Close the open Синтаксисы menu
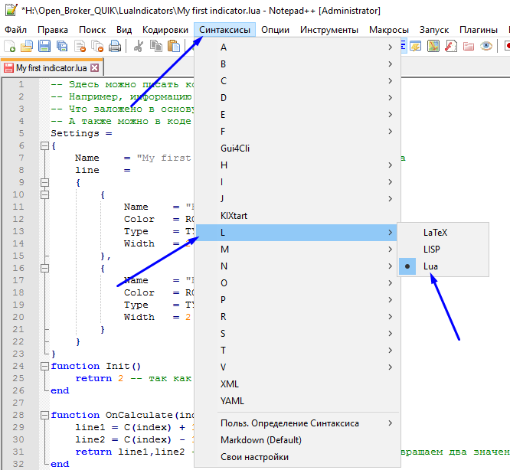The image size is (510, 470). click(224, 30)
